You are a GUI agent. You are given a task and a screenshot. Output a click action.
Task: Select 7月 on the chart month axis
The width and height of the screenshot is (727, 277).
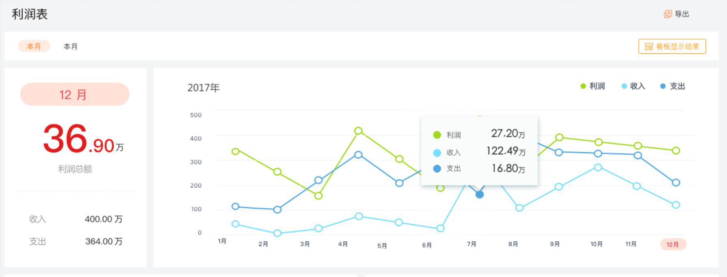point(472,244)
